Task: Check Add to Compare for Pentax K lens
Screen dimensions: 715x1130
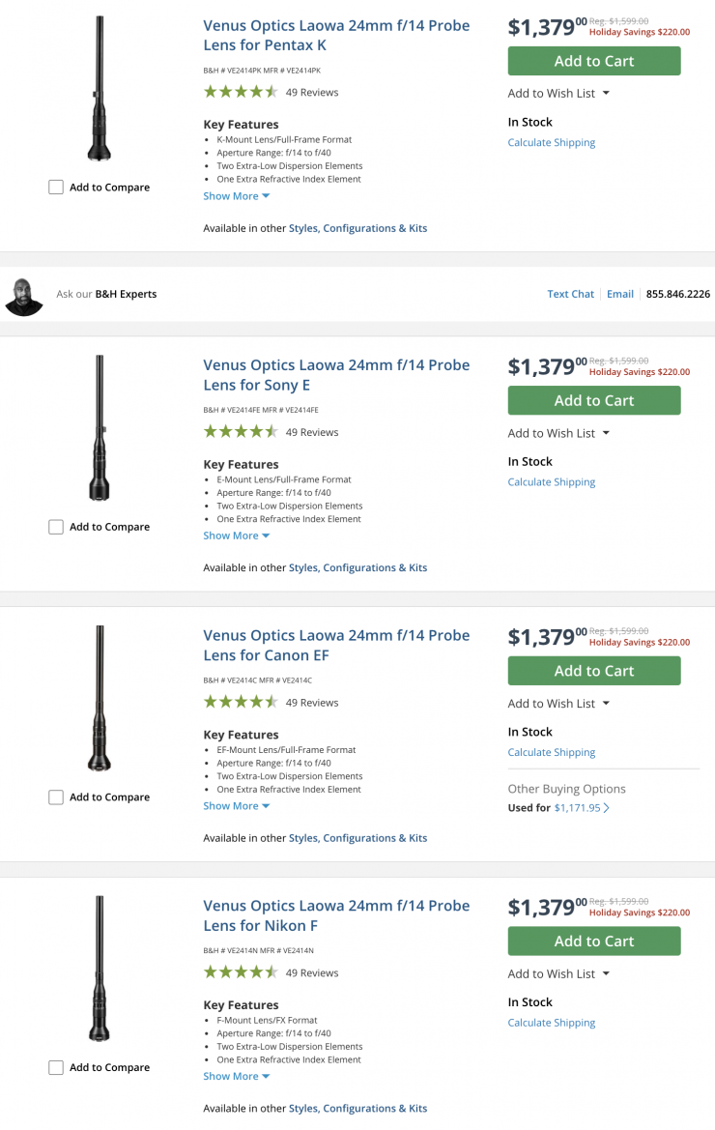Action: tap(56, 188)
